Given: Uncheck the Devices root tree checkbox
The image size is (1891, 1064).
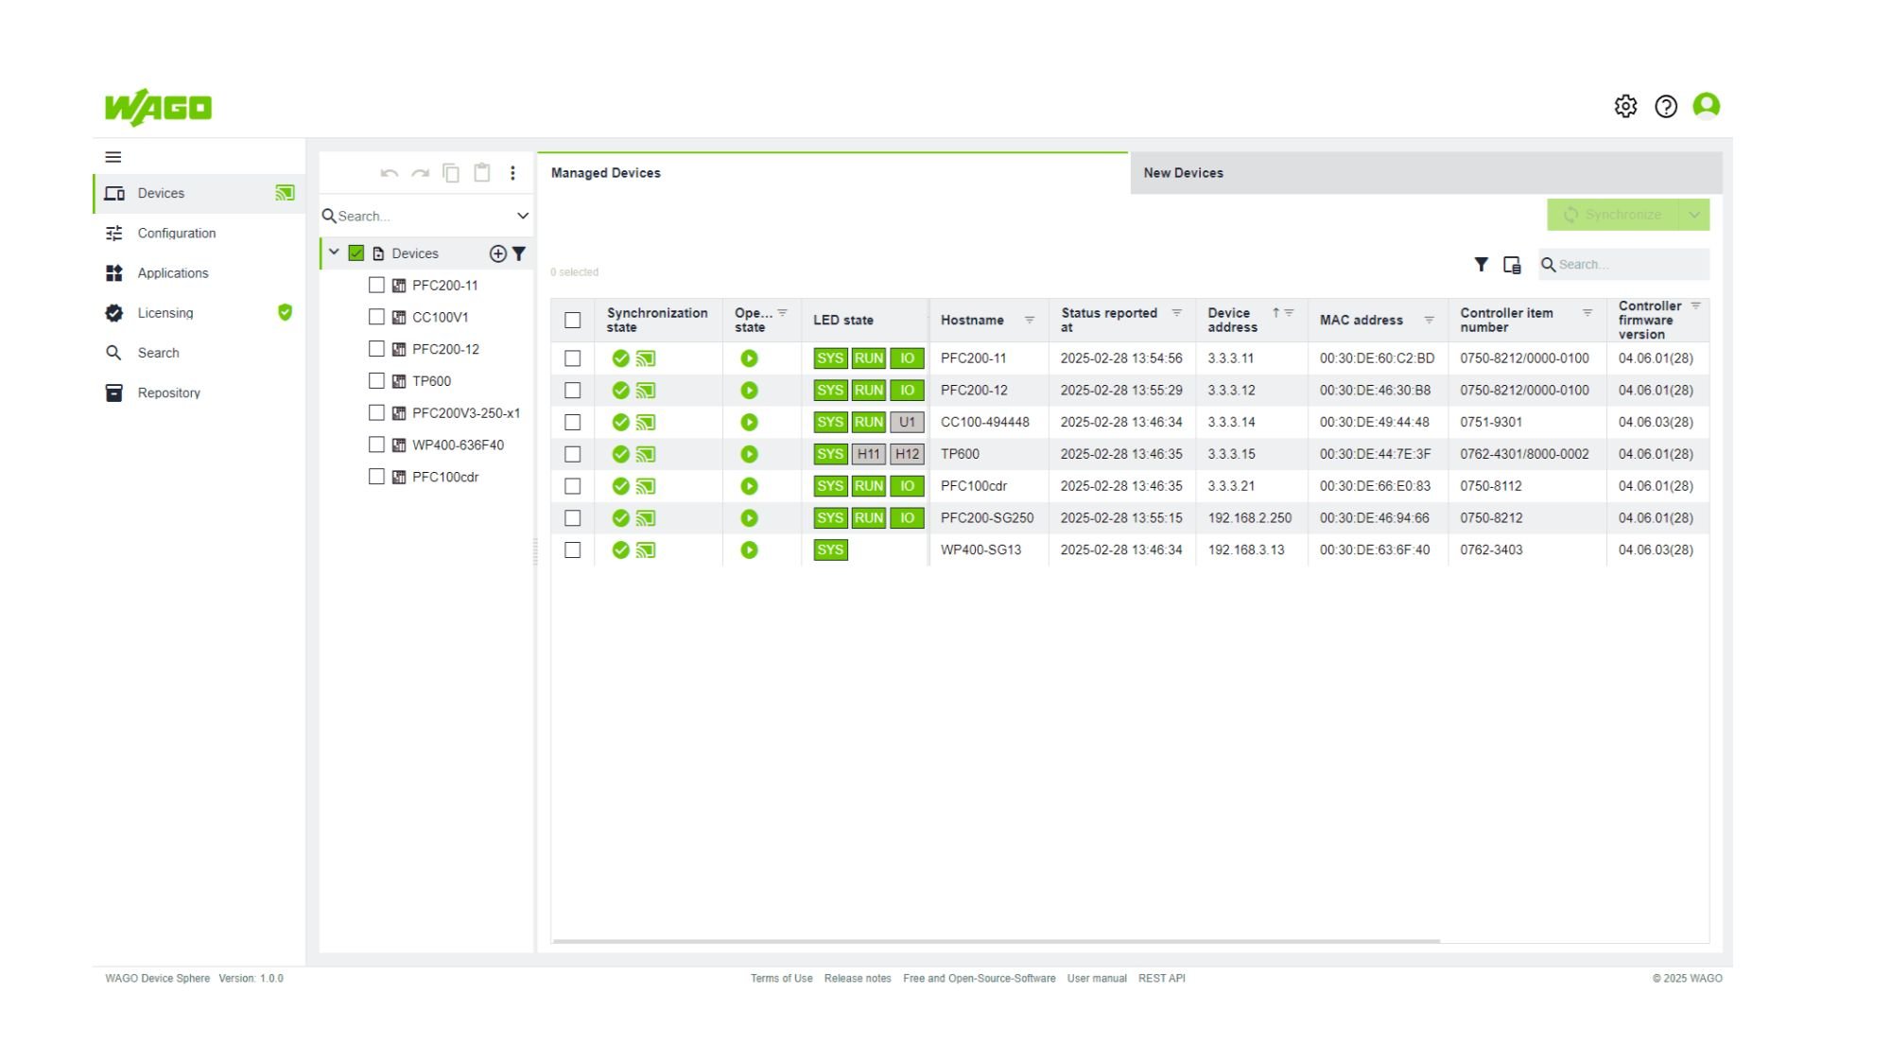Looking at the screenshot, I should pos(356,253).
